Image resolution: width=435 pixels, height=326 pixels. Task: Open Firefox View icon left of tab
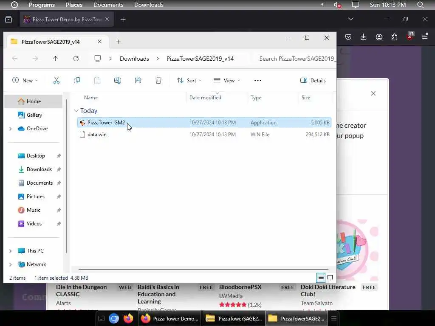[8, 19]
